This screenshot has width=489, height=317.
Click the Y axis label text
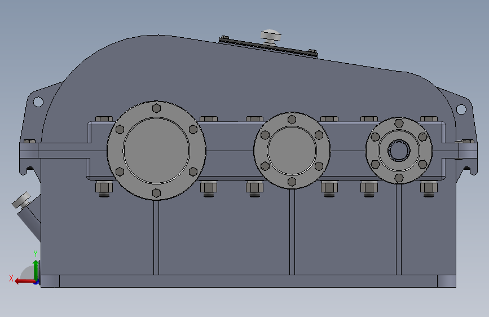(36, 254)
